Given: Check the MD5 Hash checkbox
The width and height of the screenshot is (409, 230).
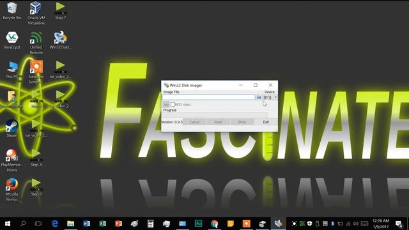Looking at the screenshot, I should [x=173, y=104].
